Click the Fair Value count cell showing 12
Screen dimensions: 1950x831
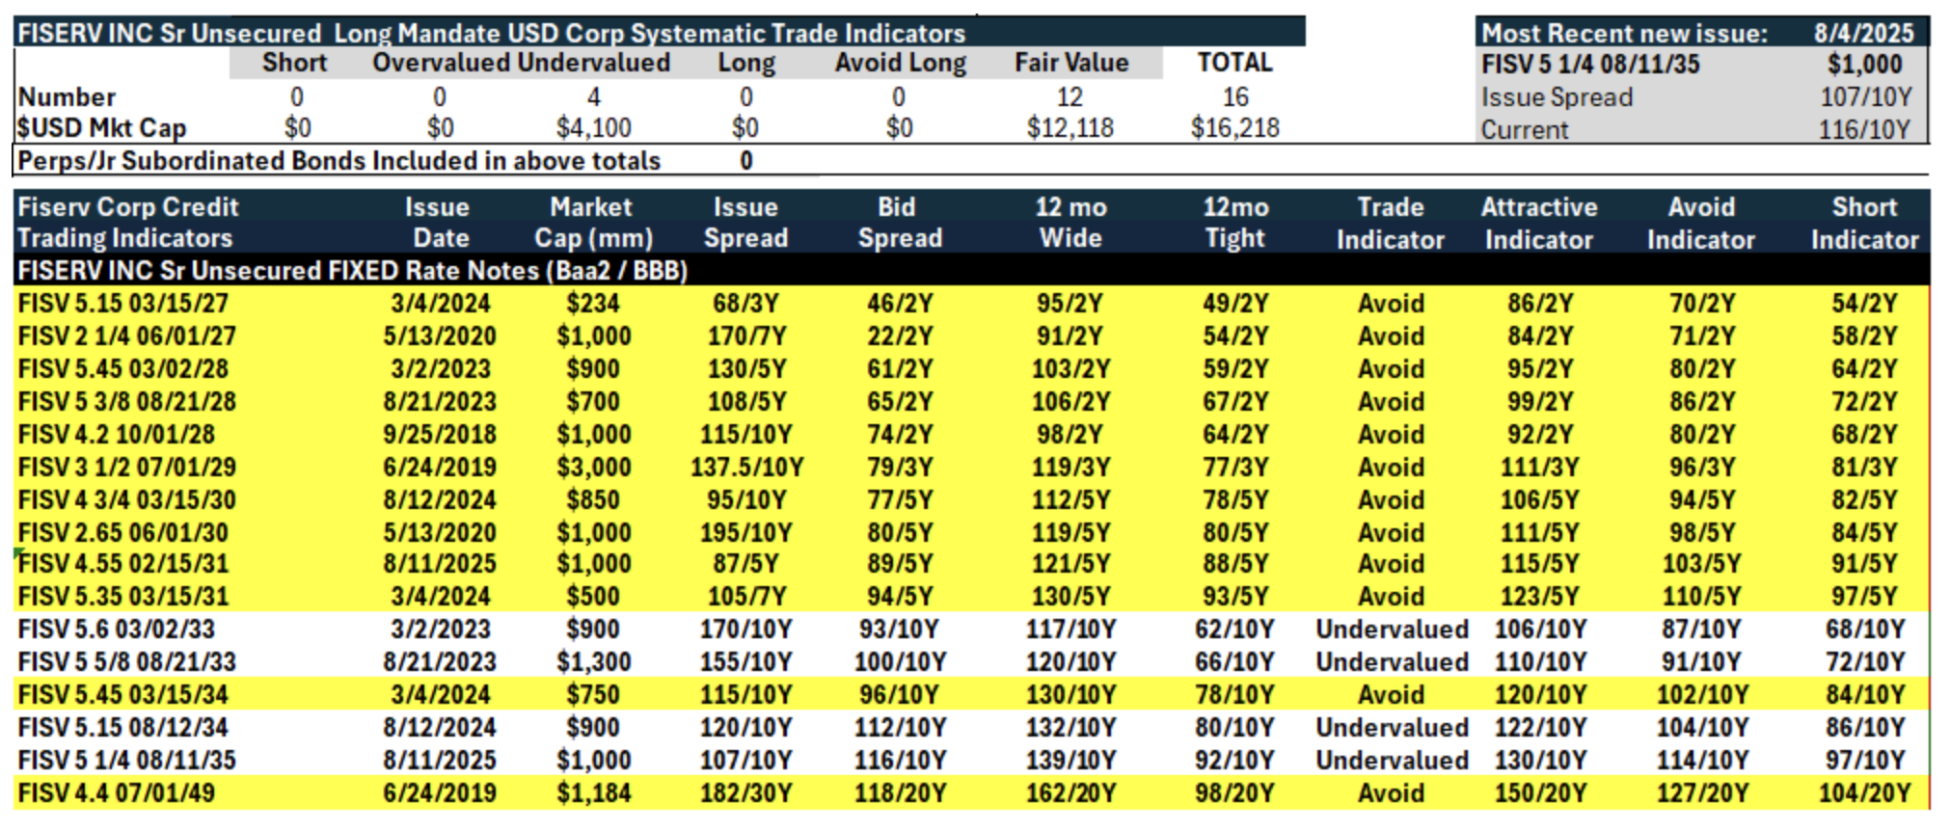1070,97
